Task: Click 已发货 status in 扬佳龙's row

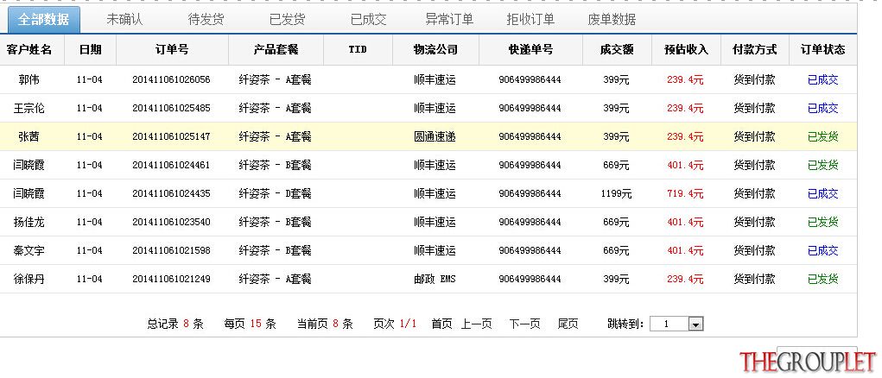Action: coord(823,223)
